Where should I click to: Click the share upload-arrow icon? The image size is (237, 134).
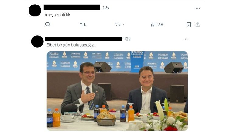[x=198, y=25]
